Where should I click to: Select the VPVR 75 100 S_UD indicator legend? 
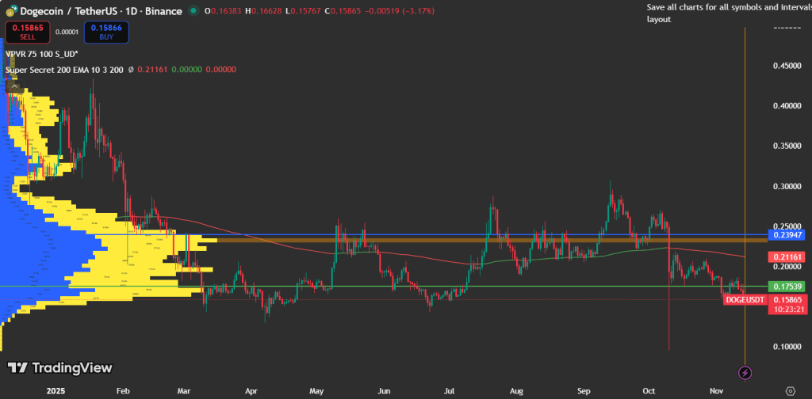click(41, 54)
